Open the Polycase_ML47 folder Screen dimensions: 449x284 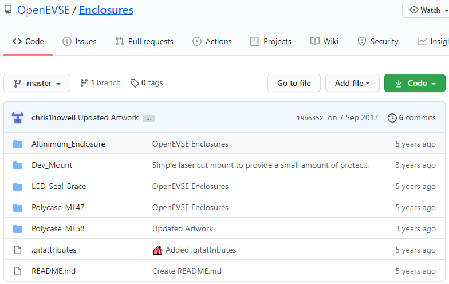point(58,207)
